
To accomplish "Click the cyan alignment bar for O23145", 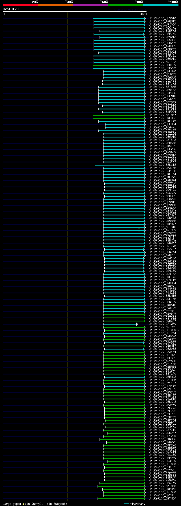I will tap(125, 386).
